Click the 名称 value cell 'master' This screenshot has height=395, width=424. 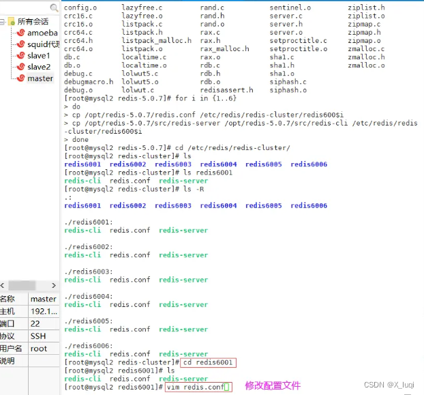pyautogui.click(x=44, y=299)
